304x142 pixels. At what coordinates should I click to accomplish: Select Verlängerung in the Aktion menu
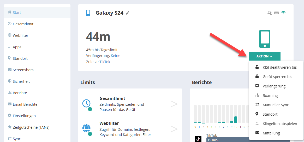point(276,86)
